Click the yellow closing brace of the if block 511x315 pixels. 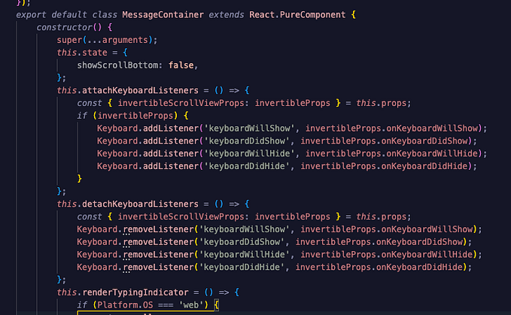pos(79,179)
